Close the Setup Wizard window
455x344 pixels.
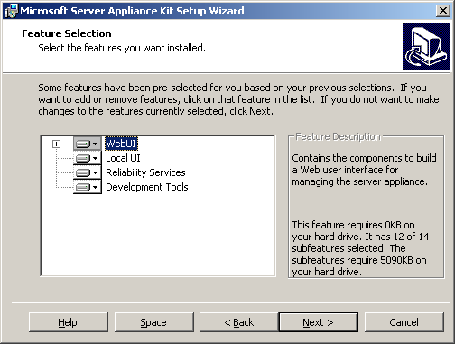(x=443, y=11)
